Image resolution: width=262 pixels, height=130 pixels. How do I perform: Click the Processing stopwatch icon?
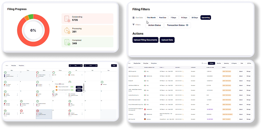[x=67, y=30]
